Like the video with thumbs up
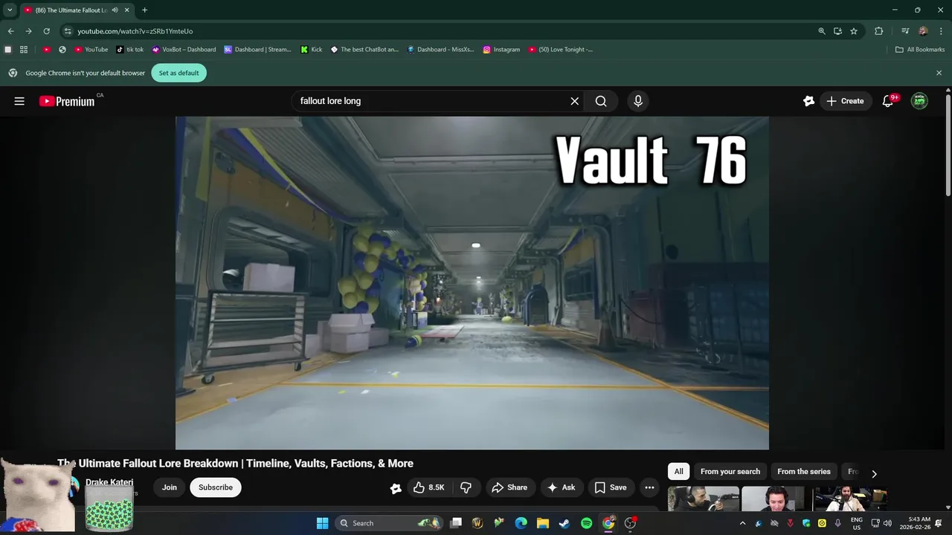 (x=428, y=487)
